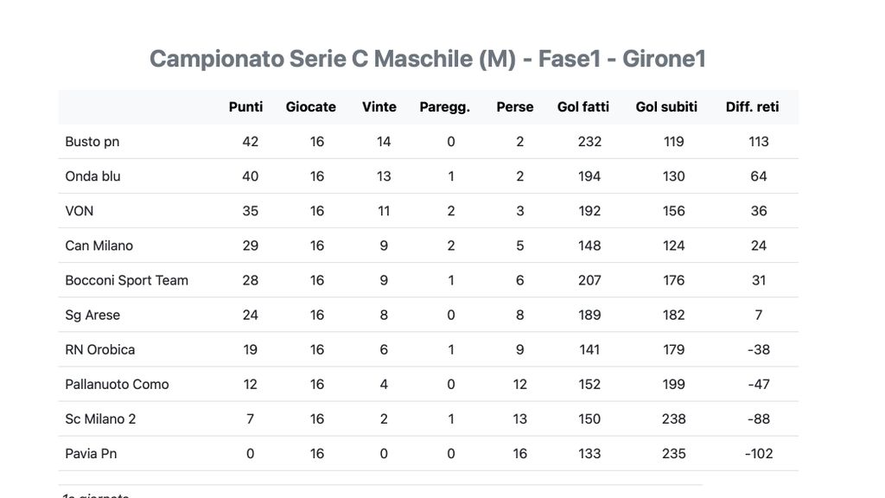Select the Diff. reti column header
The width and height of the screenshot is (885, 498).
(x=753, y=107)
